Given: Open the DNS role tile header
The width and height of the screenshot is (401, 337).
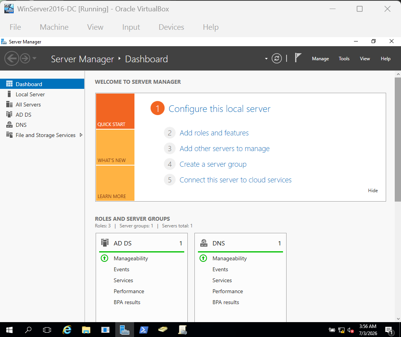Looking at the screenshot, I should click(240, 243).
